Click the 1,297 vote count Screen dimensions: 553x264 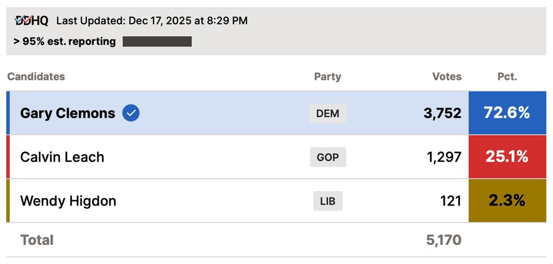click(444, 157)
